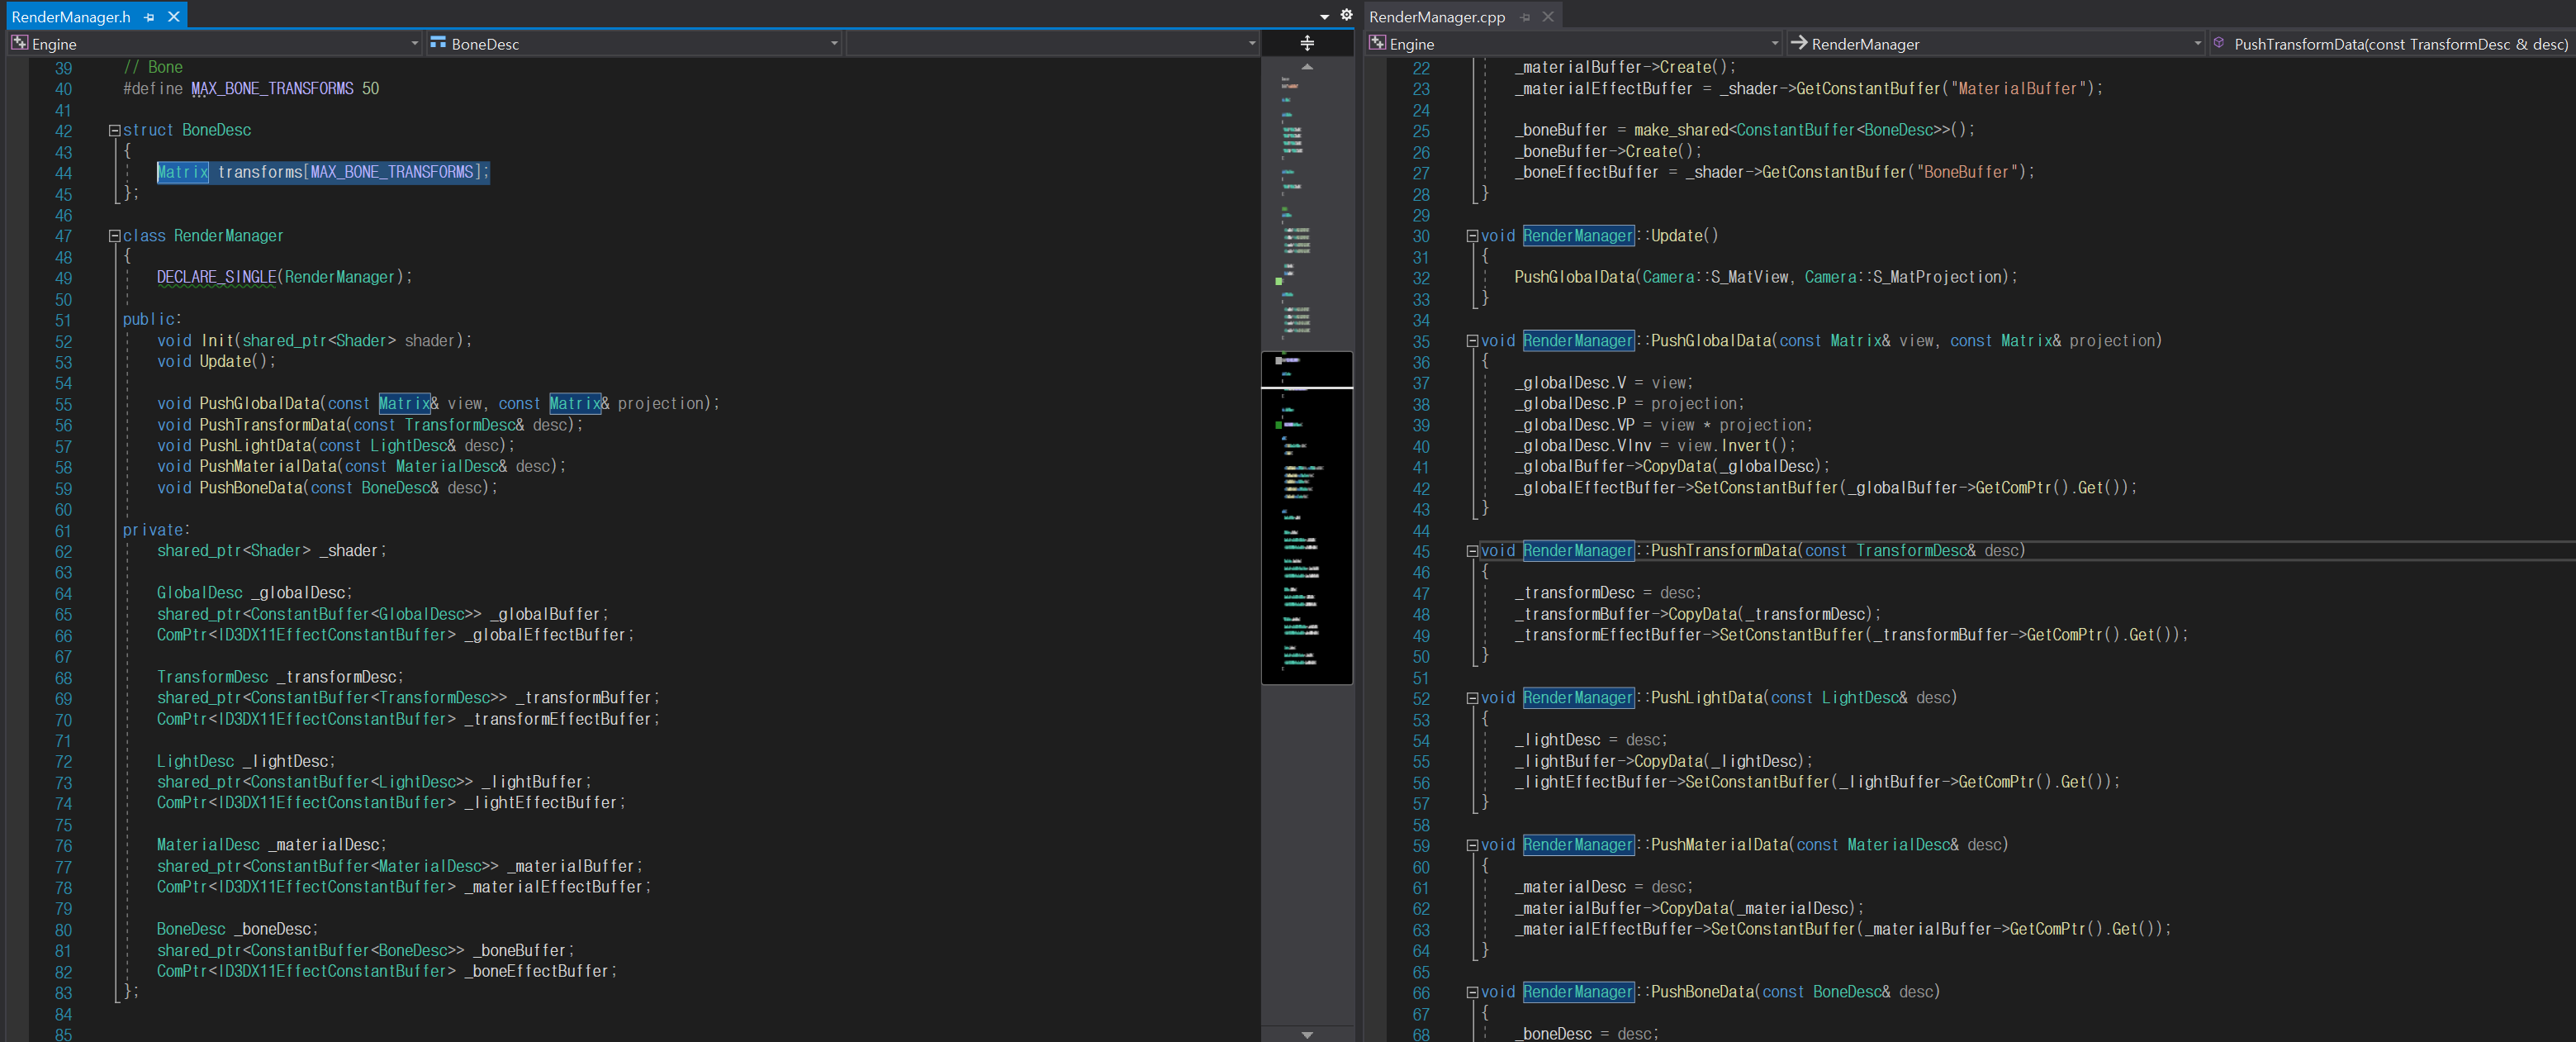Screen dimensions: 2576x1042
Task: Pin the RenderManager.h tab
Action: pyautogui.click(x=149, y=17)
